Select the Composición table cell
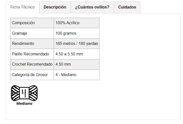The image size is (183, 124). (x=32, y=23)
